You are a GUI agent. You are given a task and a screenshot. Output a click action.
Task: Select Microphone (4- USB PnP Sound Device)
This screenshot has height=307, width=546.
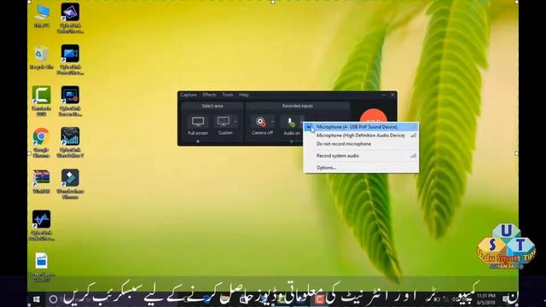click(361, 127)
